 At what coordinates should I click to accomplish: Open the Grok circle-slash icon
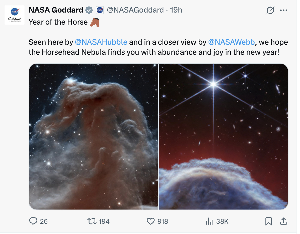tap(270, 11)
